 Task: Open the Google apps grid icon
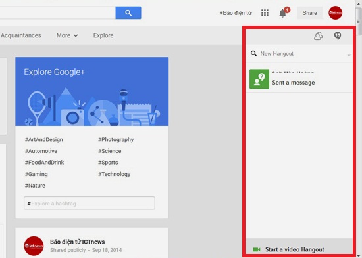(x=265, y=13)
